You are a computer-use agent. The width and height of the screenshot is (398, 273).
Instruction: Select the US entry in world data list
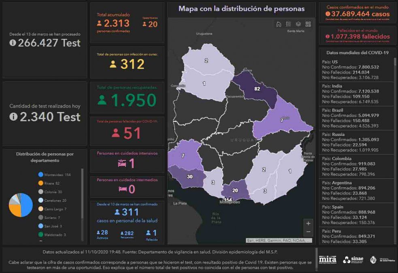[355, 70]
